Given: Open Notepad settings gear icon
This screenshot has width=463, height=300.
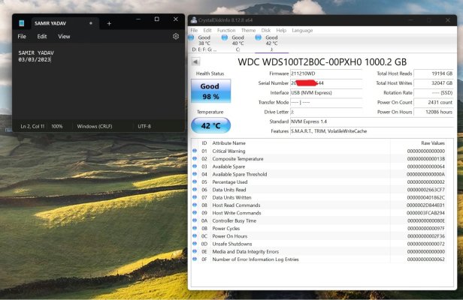Looking at the screenshot, I should [x=176, y=36].
